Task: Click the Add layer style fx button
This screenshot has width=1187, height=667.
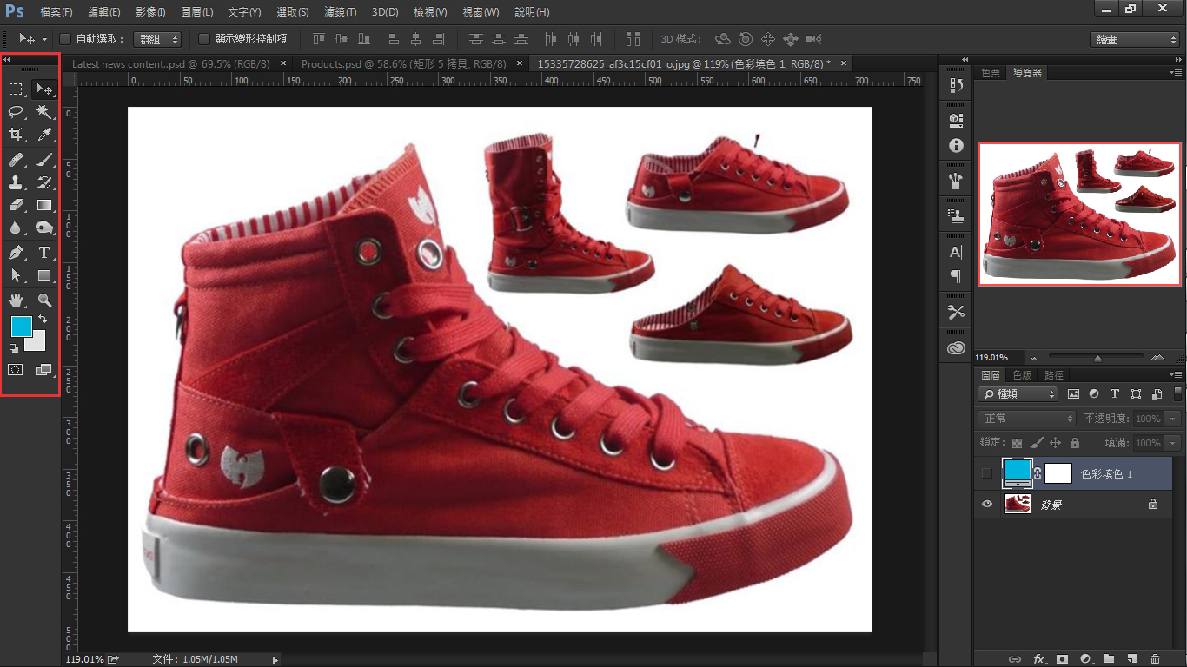Action: pyautogui.click(x=1038, y=659)
